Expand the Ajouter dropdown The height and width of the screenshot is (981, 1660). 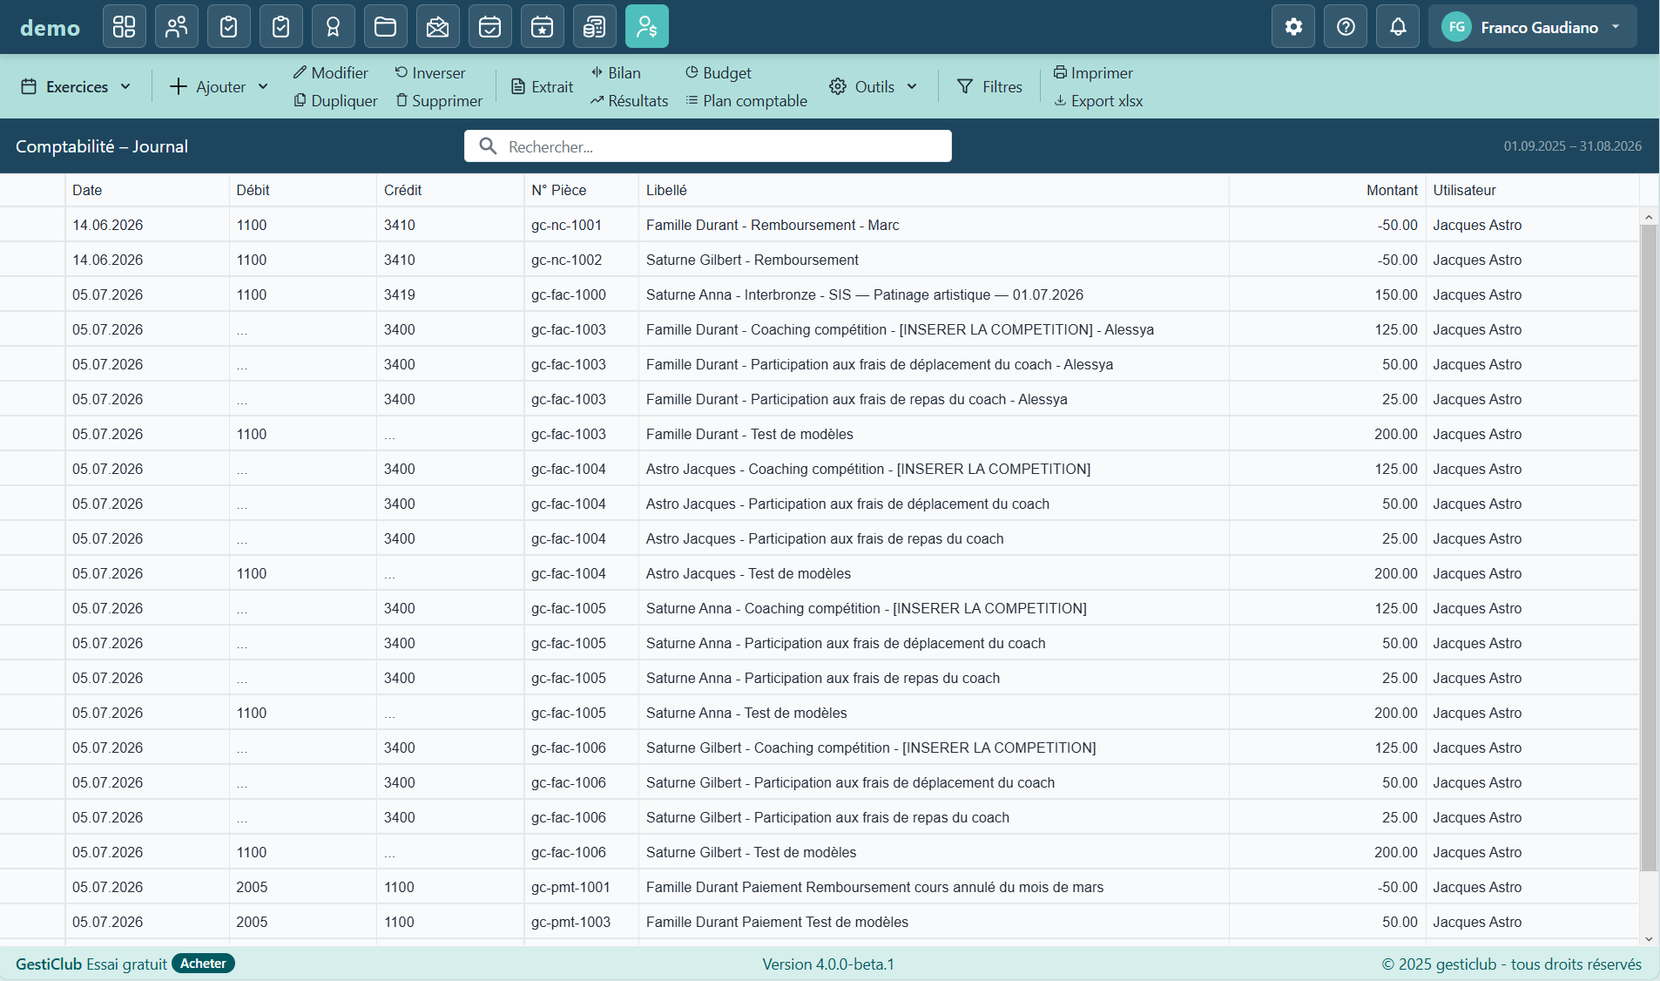pos(219,86)
